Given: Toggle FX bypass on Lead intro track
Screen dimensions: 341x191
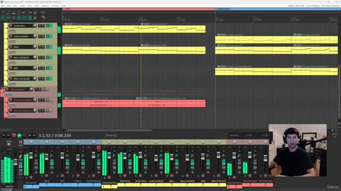Looking at the screenshot, I should click(x=51, y=26).
